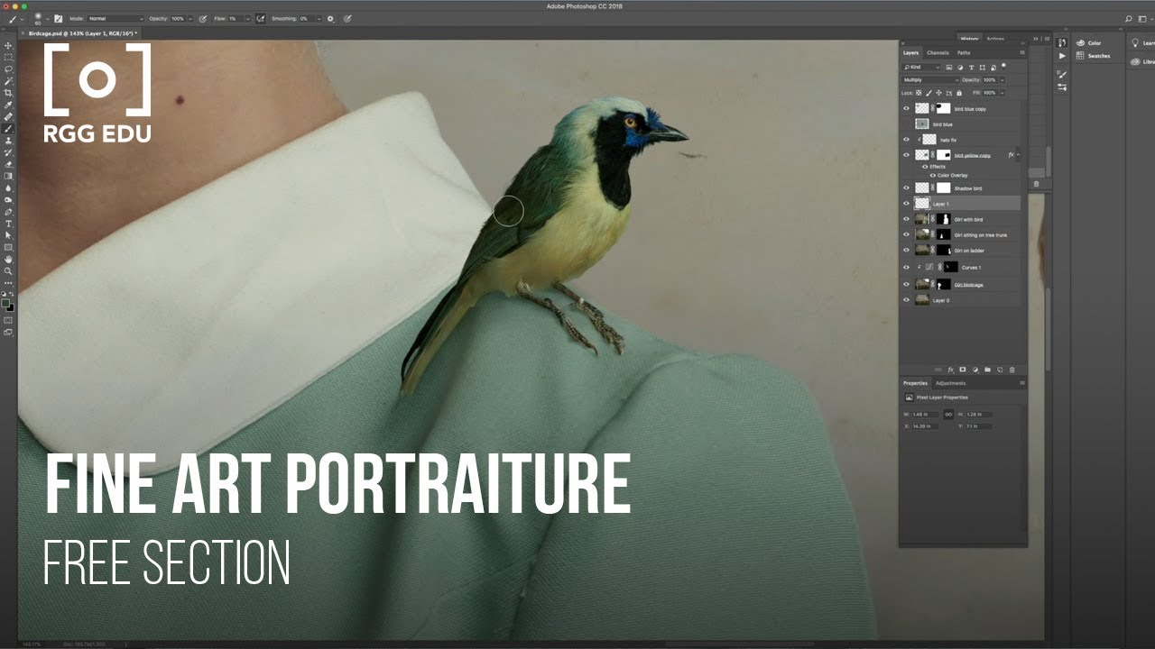Toggle visibility of Layer 0
Screen dimensions: 1155x649
tap(907, 300)
